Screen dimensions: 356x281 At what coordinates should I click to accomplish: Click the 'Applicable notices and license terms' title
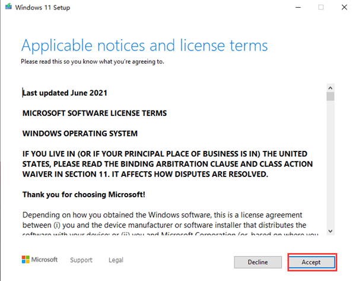pyautogui.click(x=144, y=46)
